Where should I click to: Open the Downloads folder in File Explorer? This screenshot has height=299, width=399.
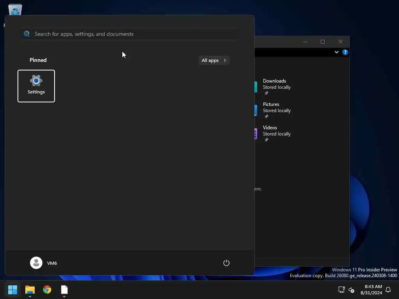pyautogui.click(x=274, y=86)
